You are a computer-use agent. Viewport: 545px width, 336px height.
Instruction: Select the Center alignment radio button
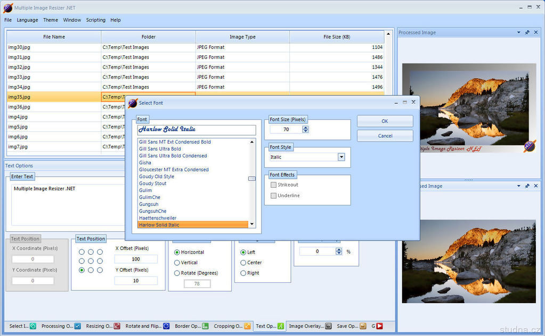[x=243, y=263]
